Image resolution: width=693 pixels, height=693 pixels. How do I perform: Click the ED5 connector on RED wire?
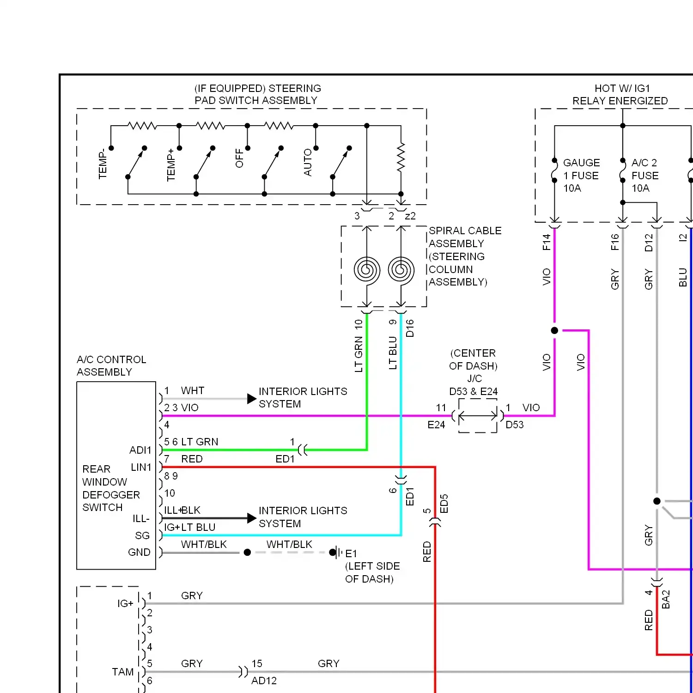point(435,523)
